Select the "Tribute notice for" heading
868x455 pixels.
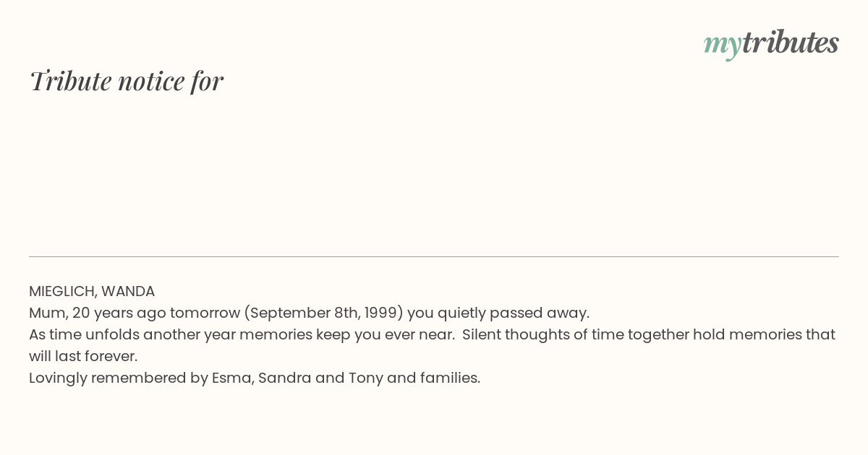[x=126, y=81]
